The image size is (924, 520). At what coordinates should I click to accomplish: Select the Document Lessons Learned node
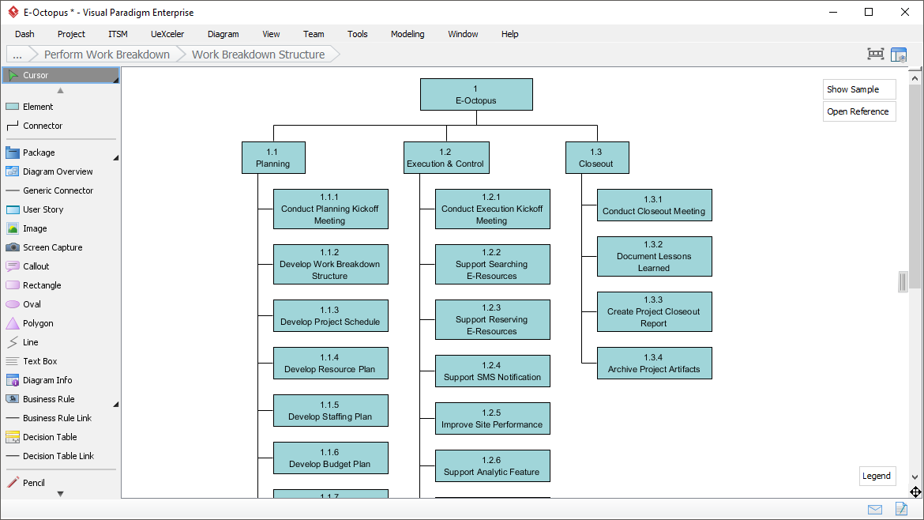(654, 257)
